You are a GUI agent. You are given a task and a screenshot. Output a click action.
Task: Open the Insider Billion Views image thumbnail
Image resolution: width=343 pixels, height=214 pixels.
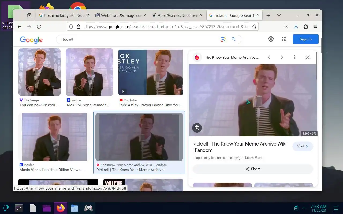point(54,137)
